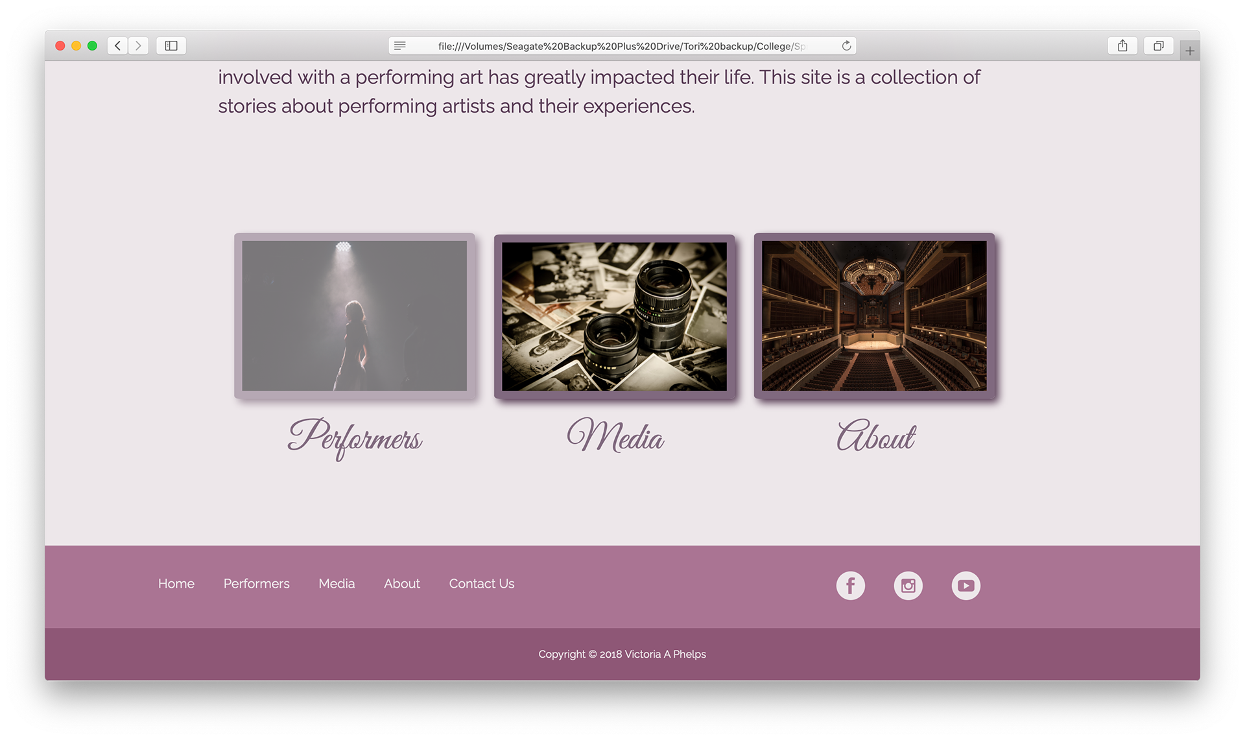Select the script Performers heading link
Image resolution: width=1245 pixels, height=740 pixels.
click(x=355, y=438)
